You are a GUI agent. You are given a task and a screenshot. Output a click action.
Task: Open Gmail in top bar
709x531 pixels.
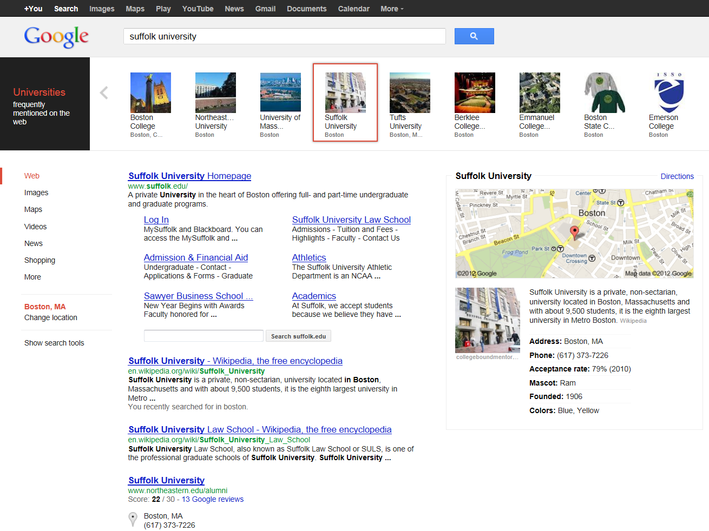(265, 9)
